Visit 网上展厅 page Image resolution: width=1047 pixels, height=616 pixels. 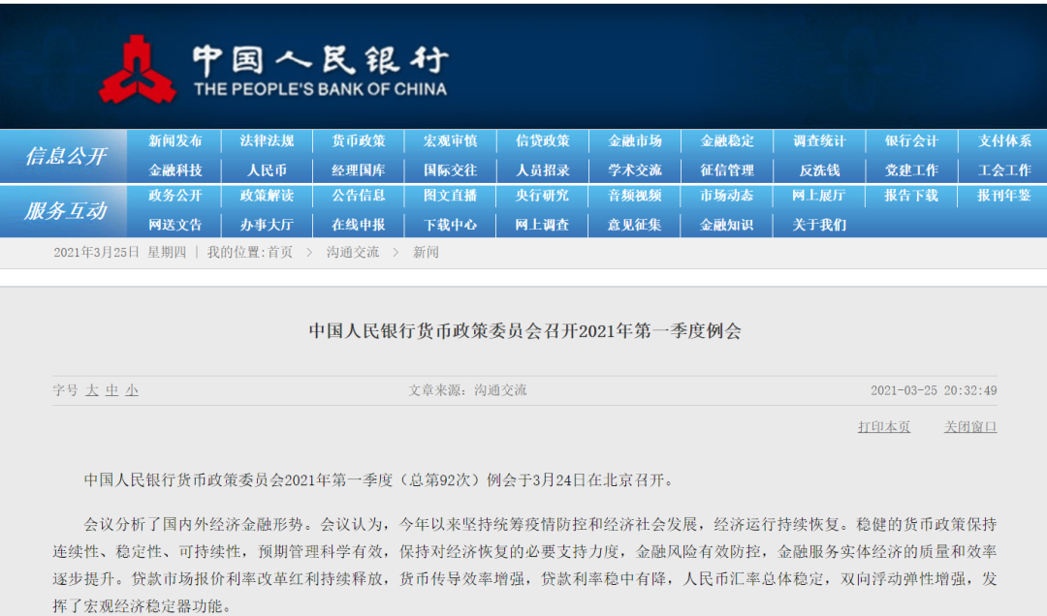click(x=819, y=196)
